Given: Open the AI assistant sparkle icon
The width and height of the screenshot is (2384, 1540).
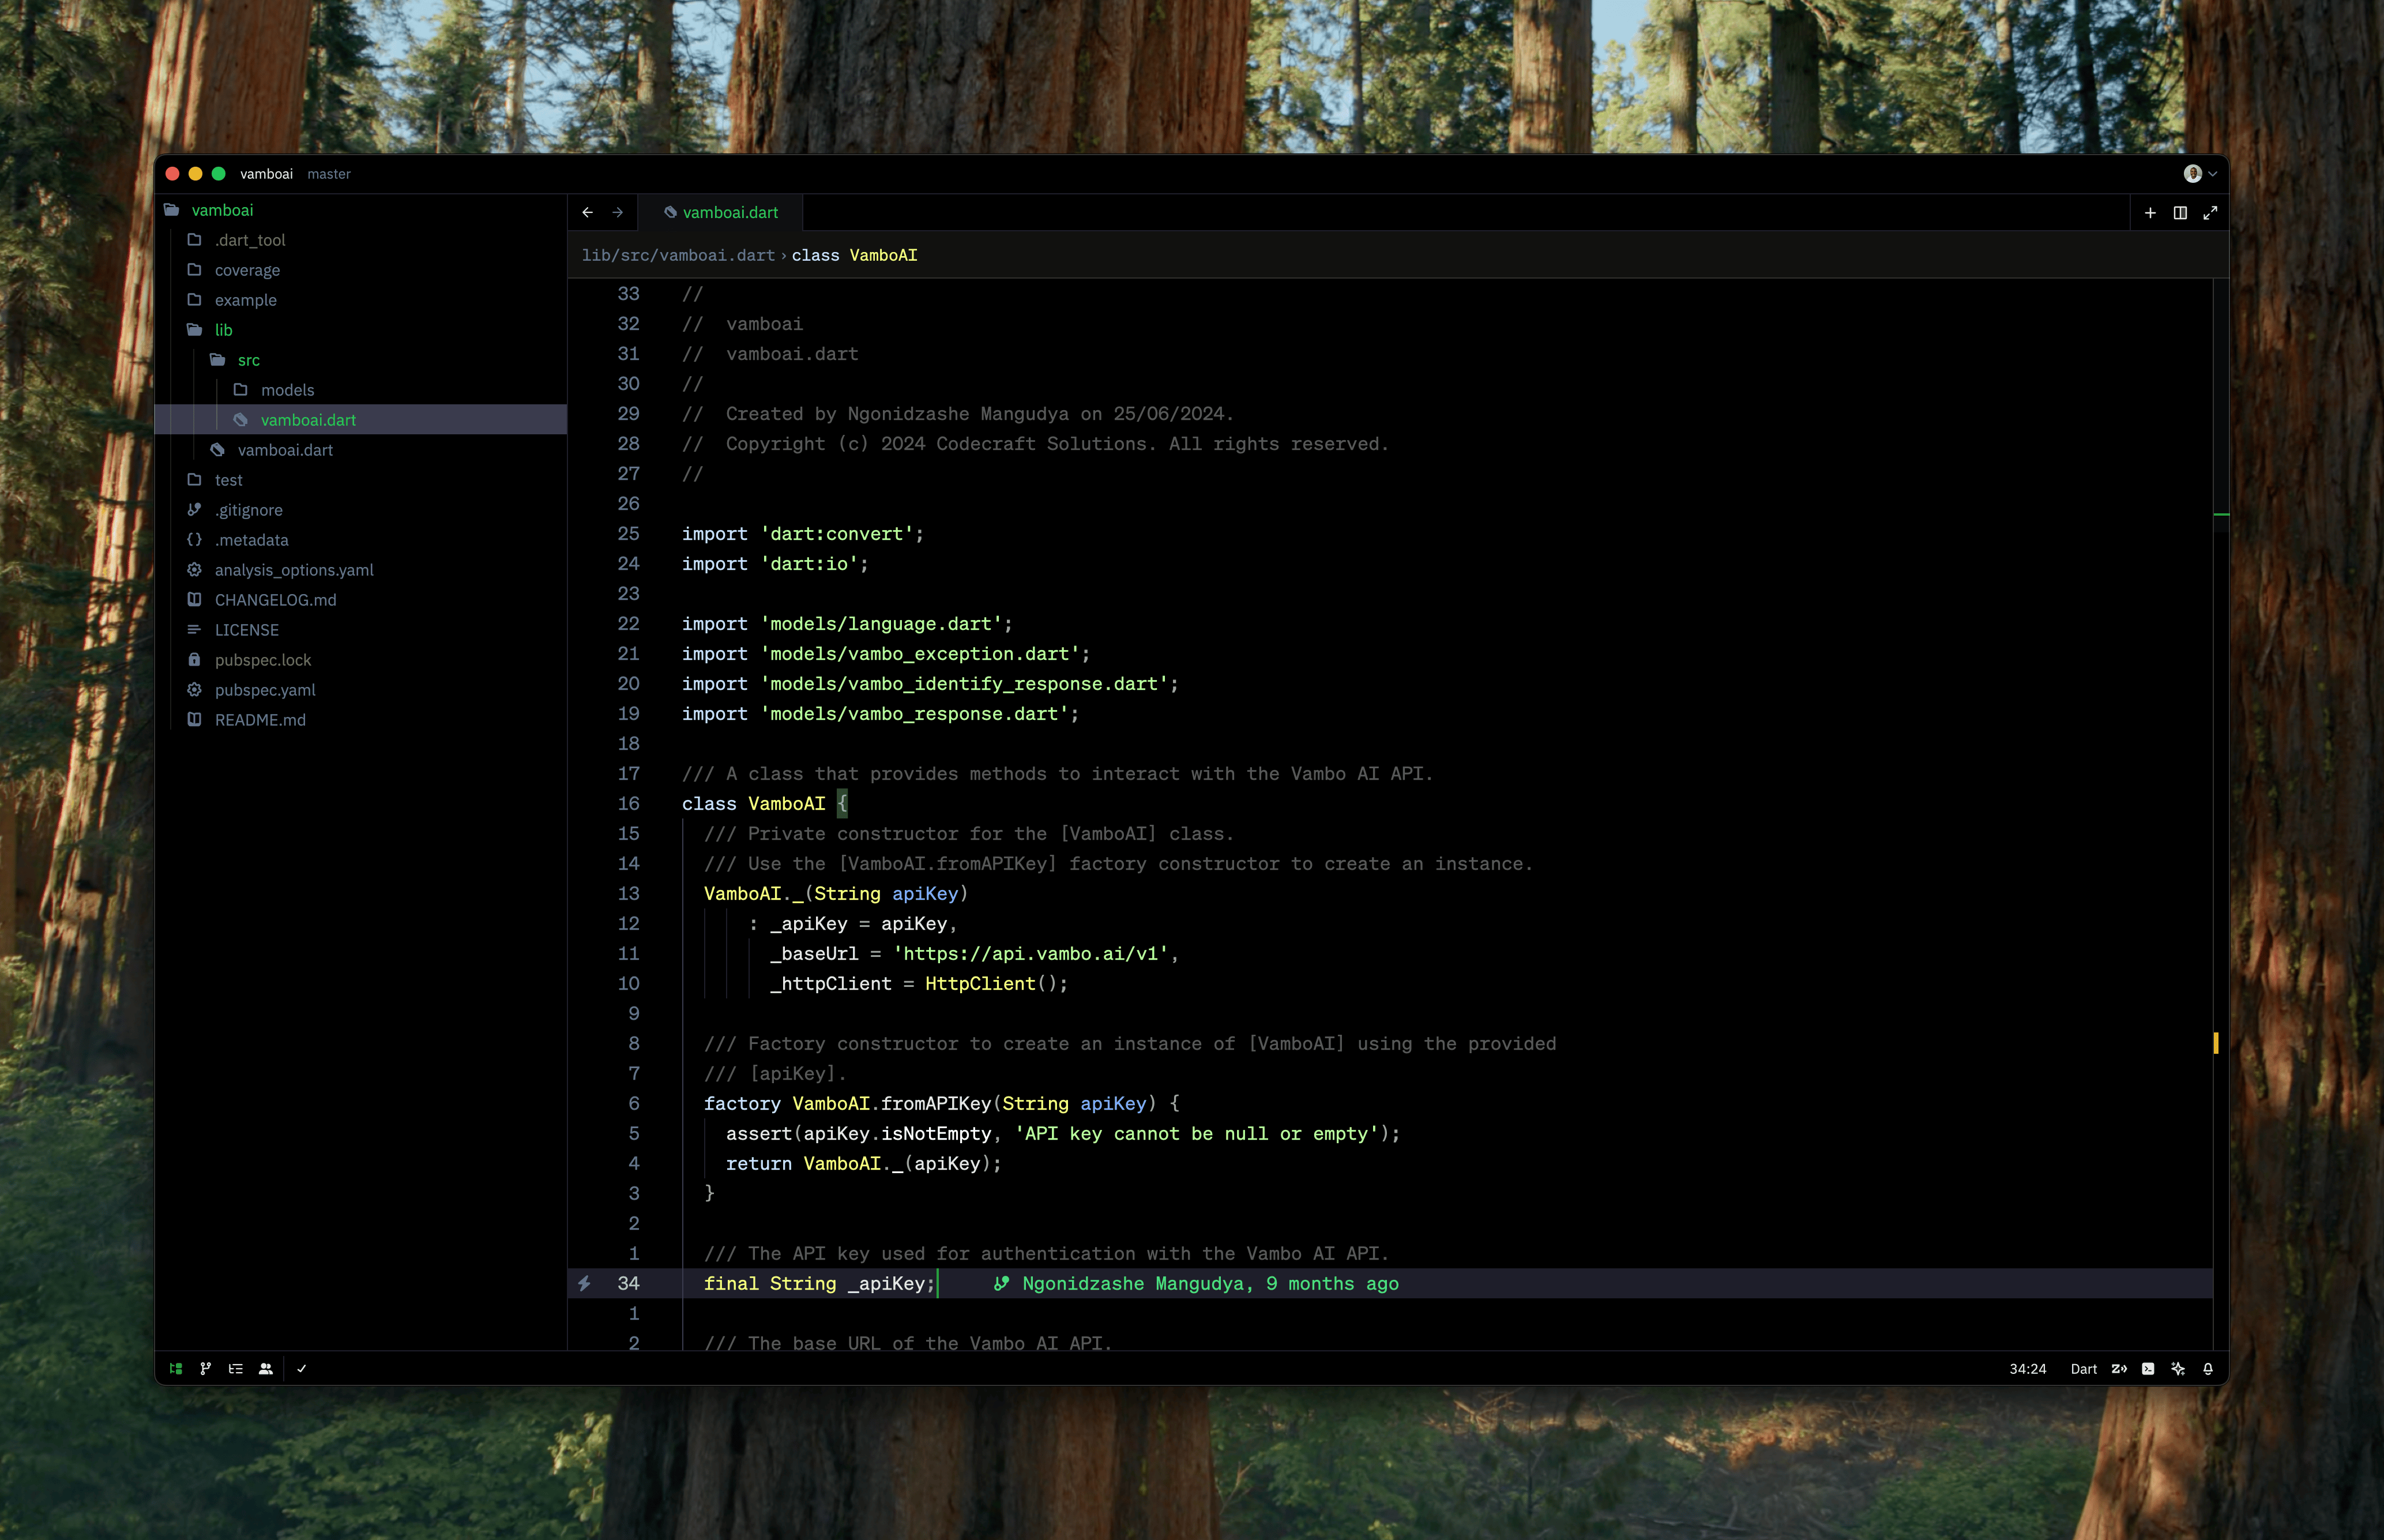Looking at the screenshot, I should click(x=2178, y=1369).
